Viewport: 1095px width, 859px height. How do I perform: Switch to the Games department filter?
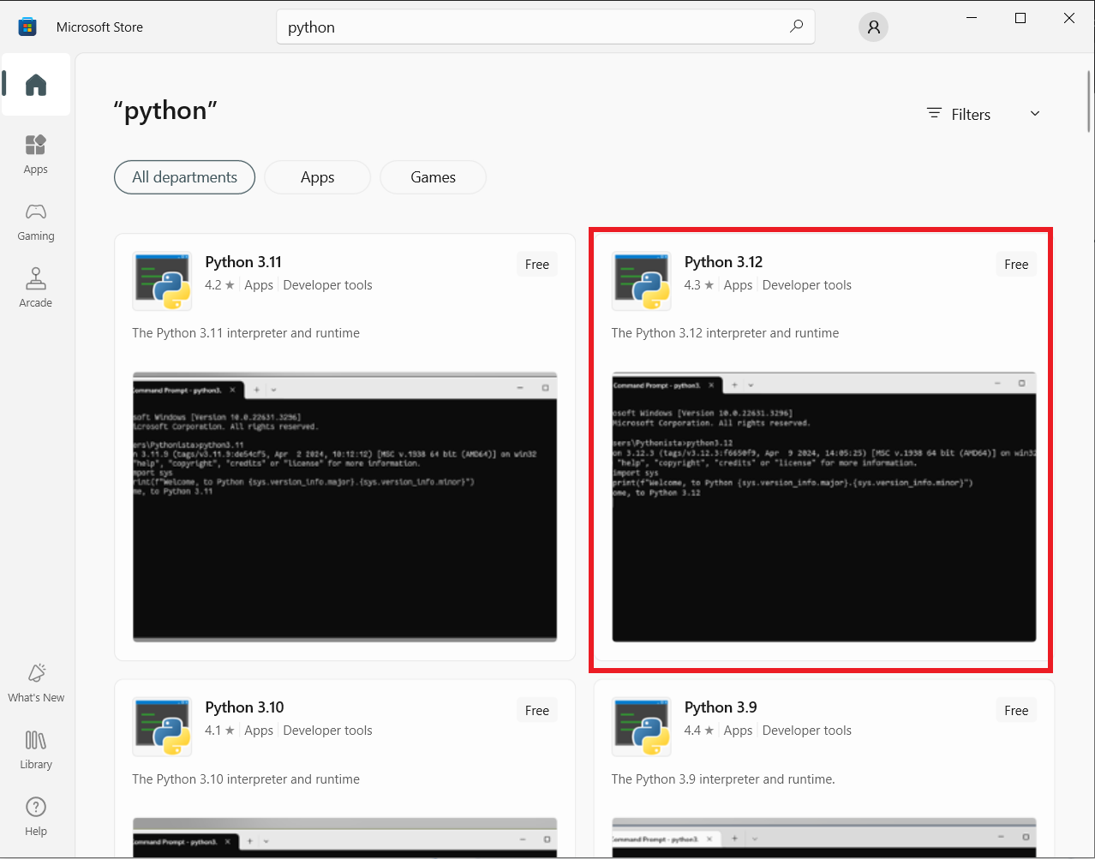click(433, 177)
